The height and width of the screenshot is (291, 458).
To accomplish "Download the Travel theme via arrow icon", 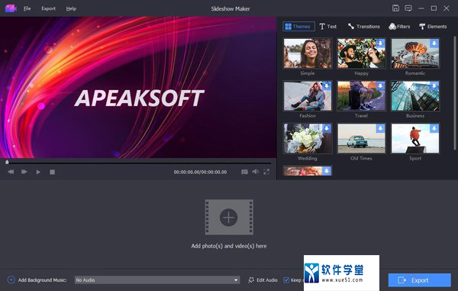I will pos(380,86).
